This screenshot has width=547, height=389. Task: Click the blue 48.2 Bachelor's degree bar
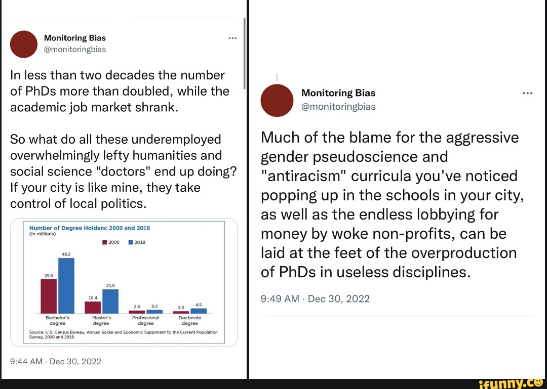point(66,285)
